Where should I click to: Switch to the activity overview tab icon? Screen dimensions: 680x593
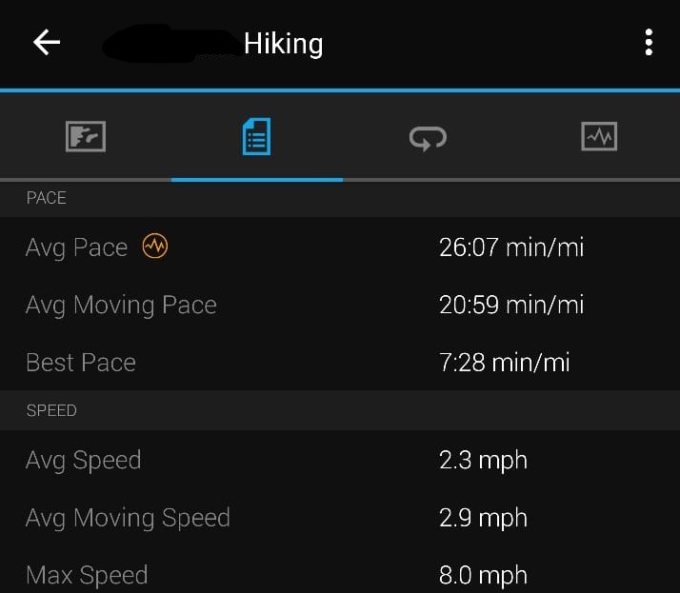85,137
